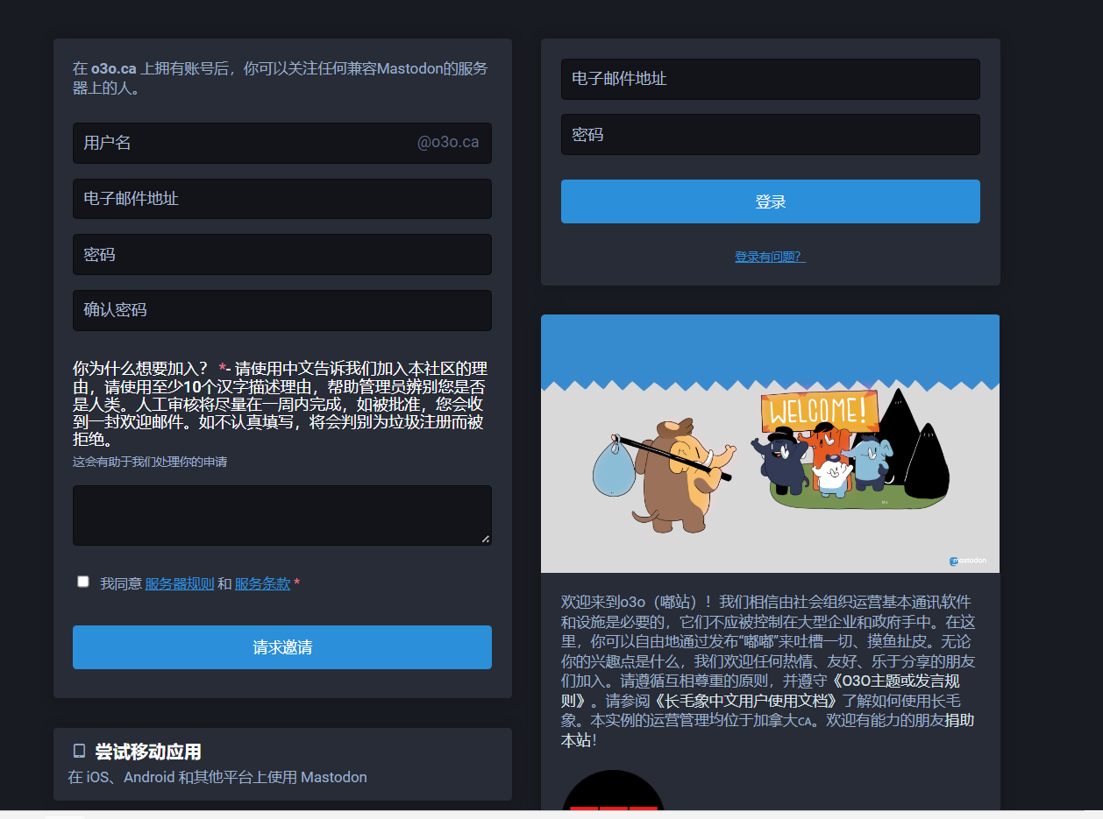Click the 确认密码 confirm password field
Viewport: 1103px width, 819px height.
281,310
